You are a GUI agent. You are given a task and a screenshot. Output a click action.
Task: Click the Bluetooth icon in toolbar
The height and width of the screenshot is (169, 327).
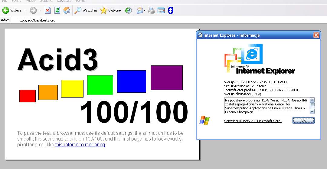pyautogui.click(x=171, y=10)
